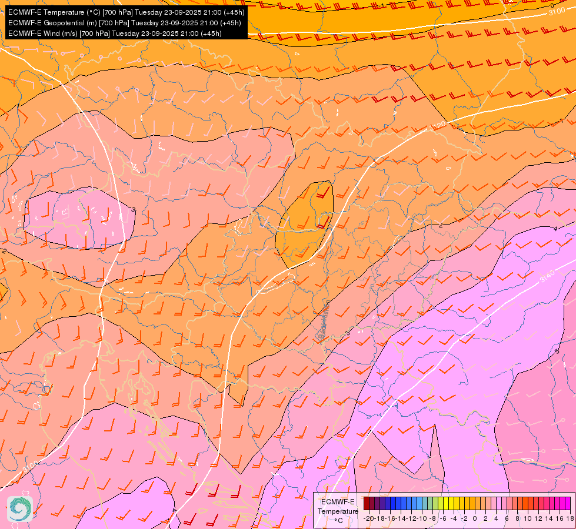Click the ECMWF-E Geopotential title line
Viewport: 576px width, 529px height.
tap(125, 23)
